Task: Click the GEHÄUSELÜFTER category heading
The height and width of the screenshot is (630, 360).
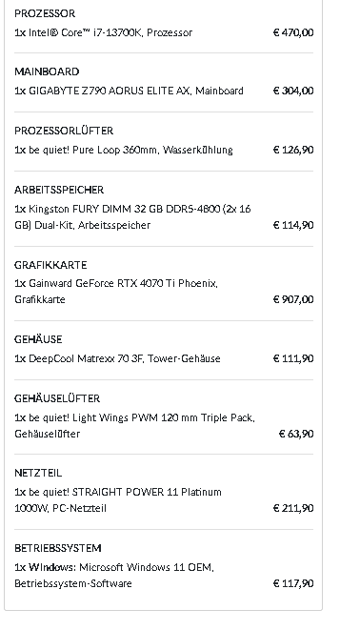Action: 57,398
